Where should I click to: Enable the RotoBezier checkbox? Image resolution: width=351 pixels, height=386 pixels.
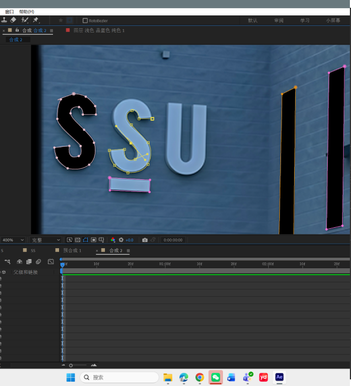coord(85,20)
